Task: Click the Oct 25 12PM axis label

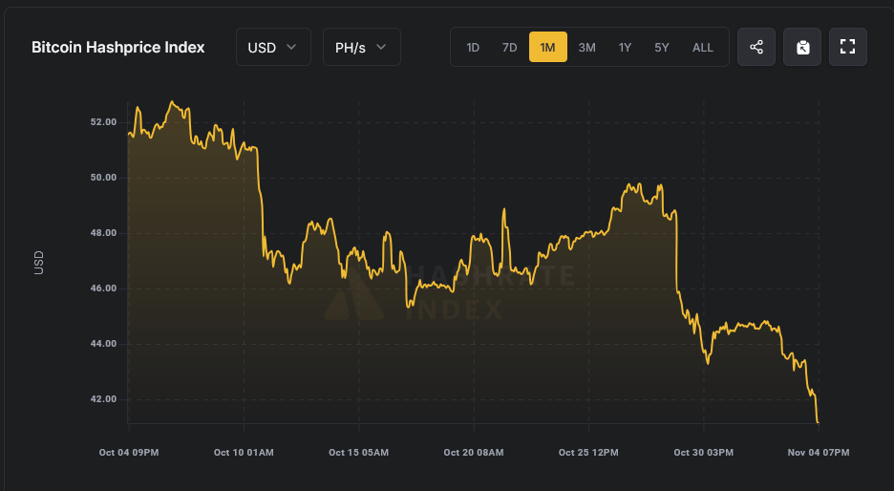Action: tap(588, 452)
